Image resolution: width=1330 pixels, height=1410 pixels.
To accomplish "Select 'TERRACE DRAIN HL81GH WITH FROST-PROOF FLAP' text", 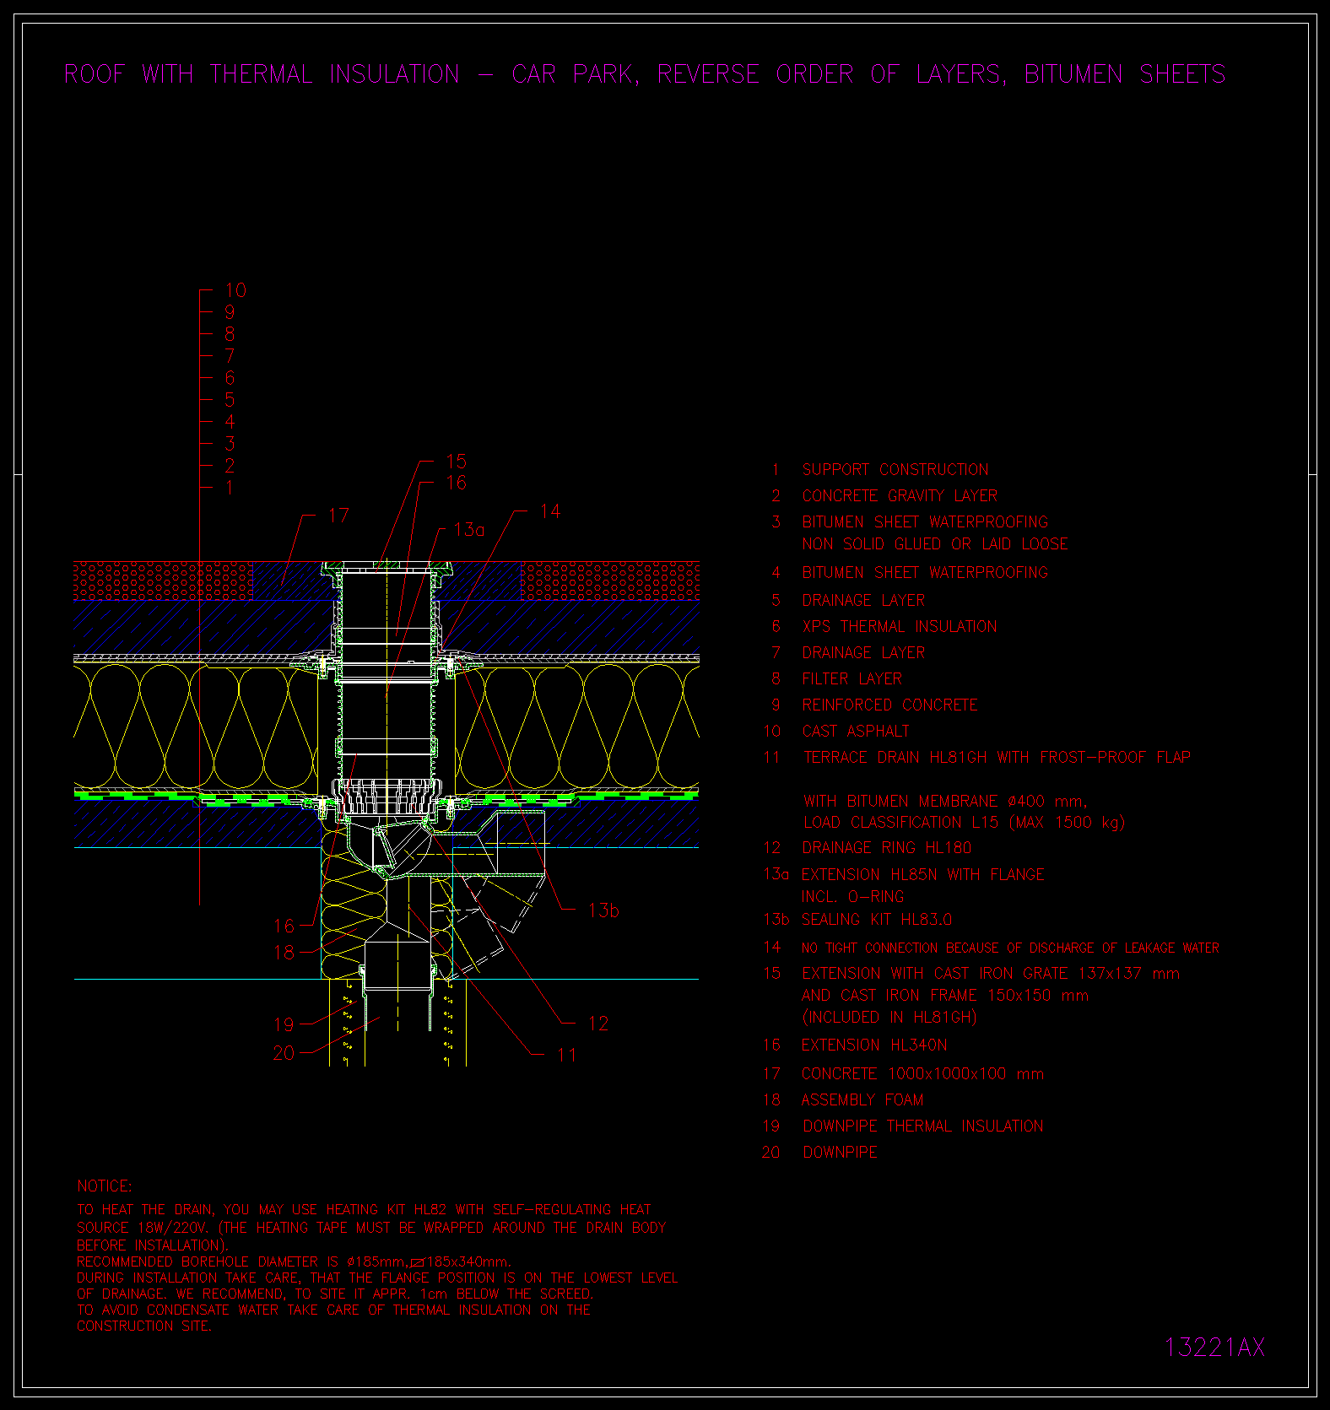I will [997, 758].
